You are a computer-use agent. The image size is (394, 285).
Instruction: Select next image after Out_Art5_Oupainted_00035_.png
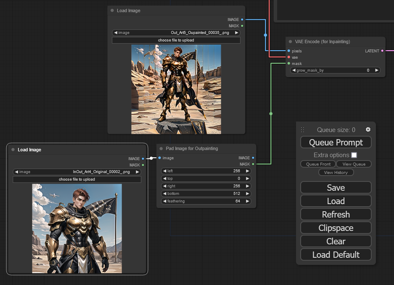236,33
